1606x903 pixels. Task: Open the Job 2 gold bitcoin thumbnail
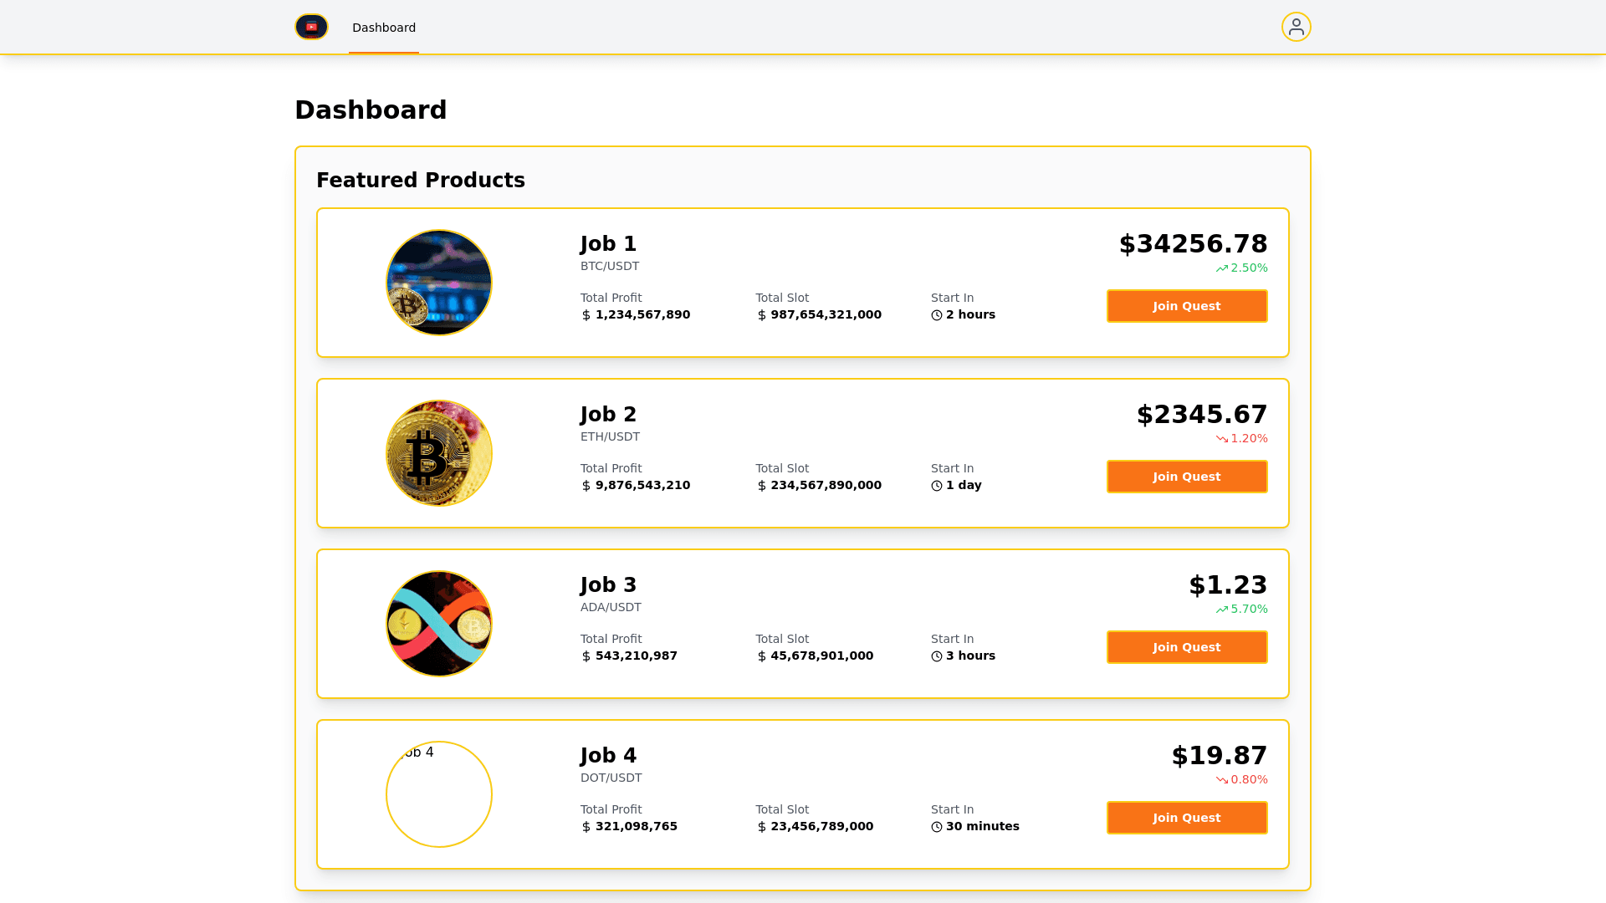(439, 453)
